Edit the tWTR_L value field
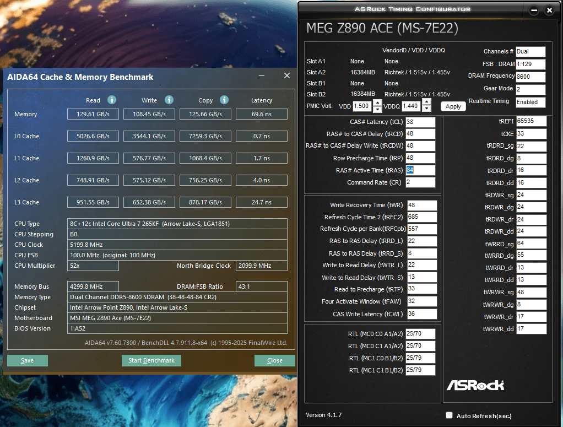This screenshot has width=563, height=427. coord(422,265)
